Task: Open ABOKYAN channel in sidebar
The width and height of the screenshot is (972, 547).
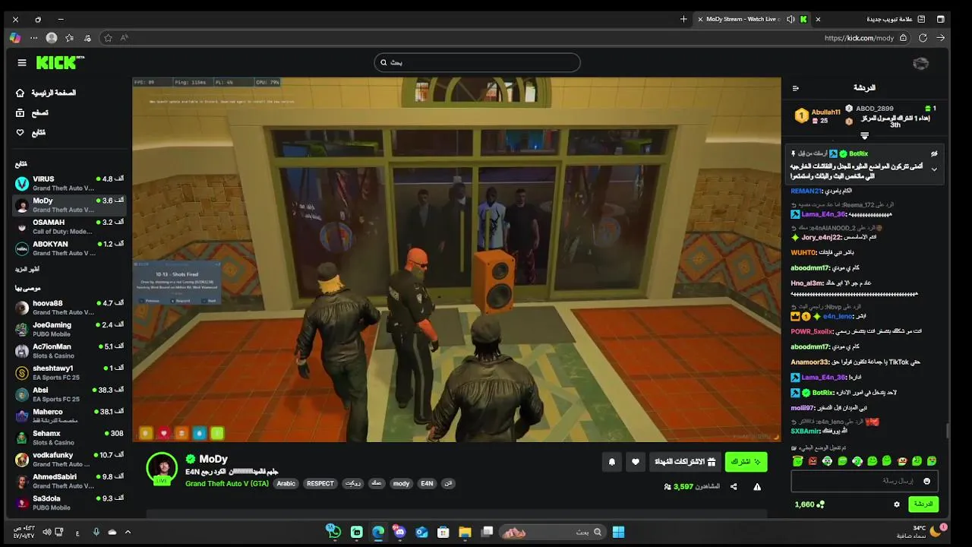Action: tap(69, 248)
